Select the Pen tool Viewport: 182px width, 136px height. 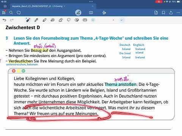coord(36,20)
